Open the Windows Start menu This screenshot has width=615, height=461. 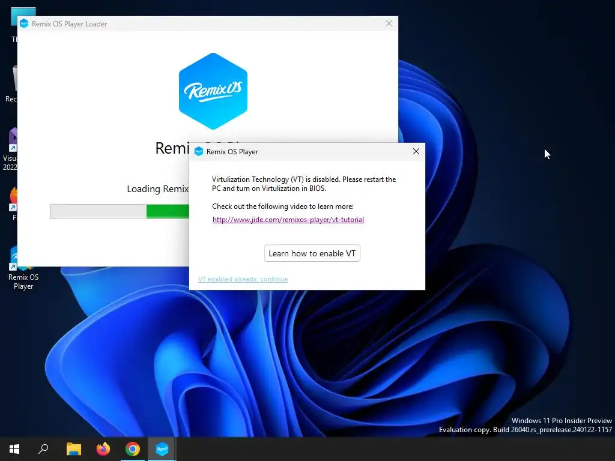(14, 449)
